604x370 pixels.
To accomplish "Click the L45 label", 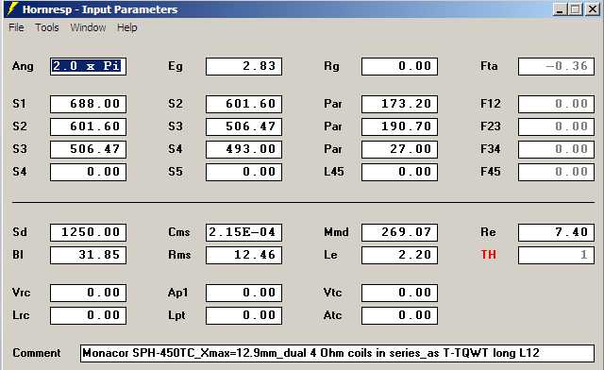I will pos(334,172).
